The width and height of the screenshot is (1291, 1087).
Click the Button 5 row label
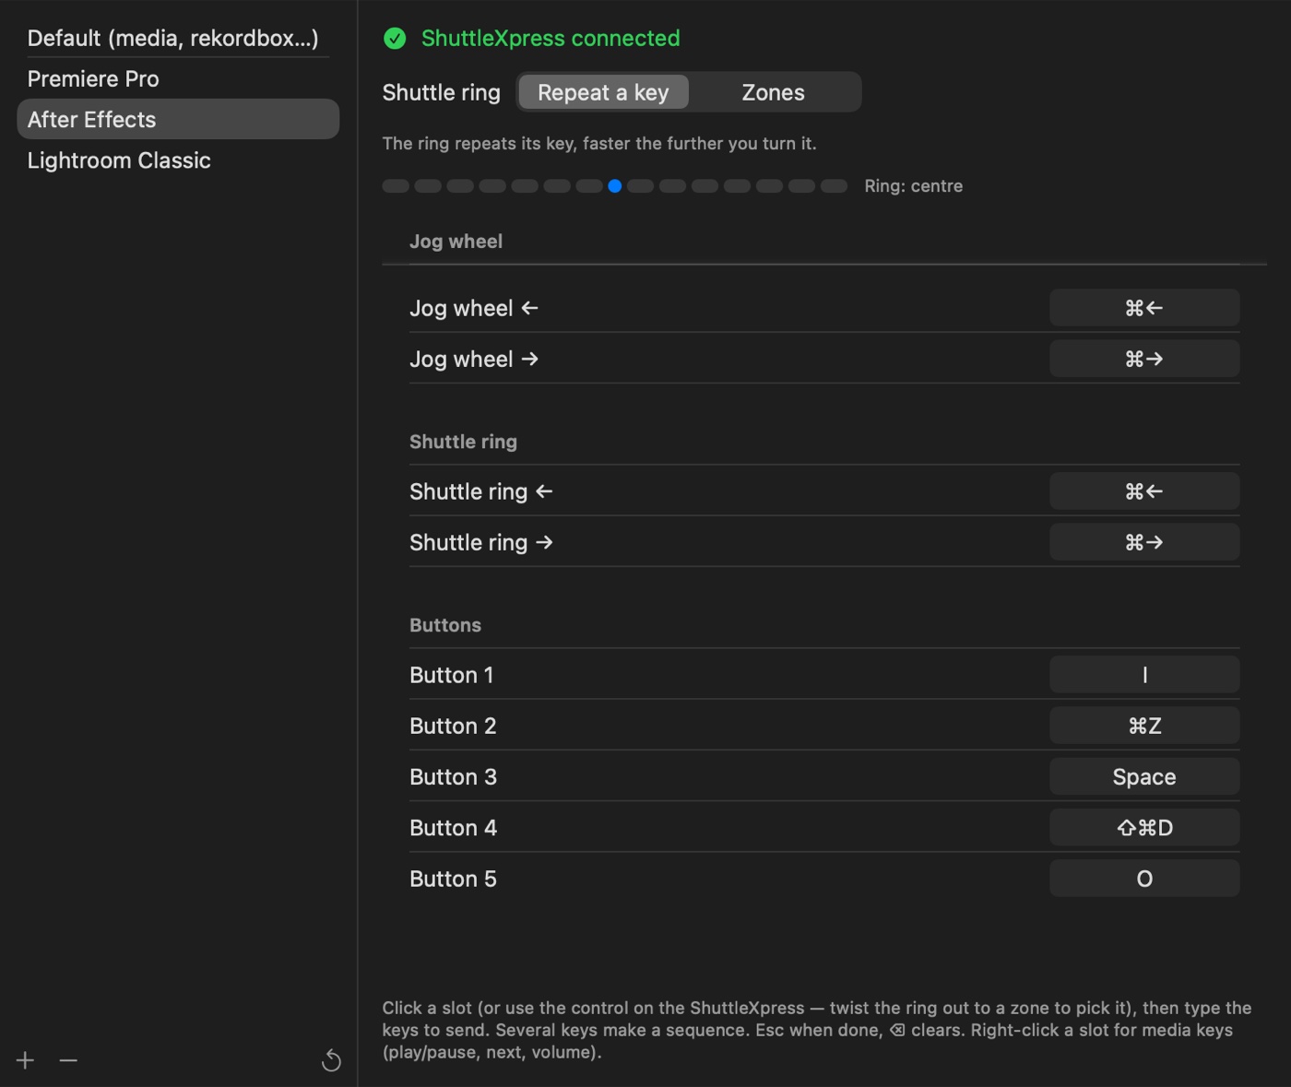pyautogui.click(x=453, y=879)
